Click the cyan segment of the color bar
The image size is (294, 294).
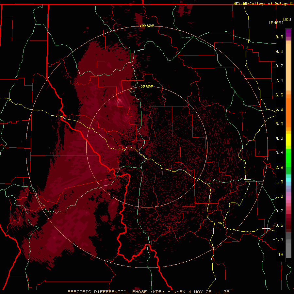point(288,180)
